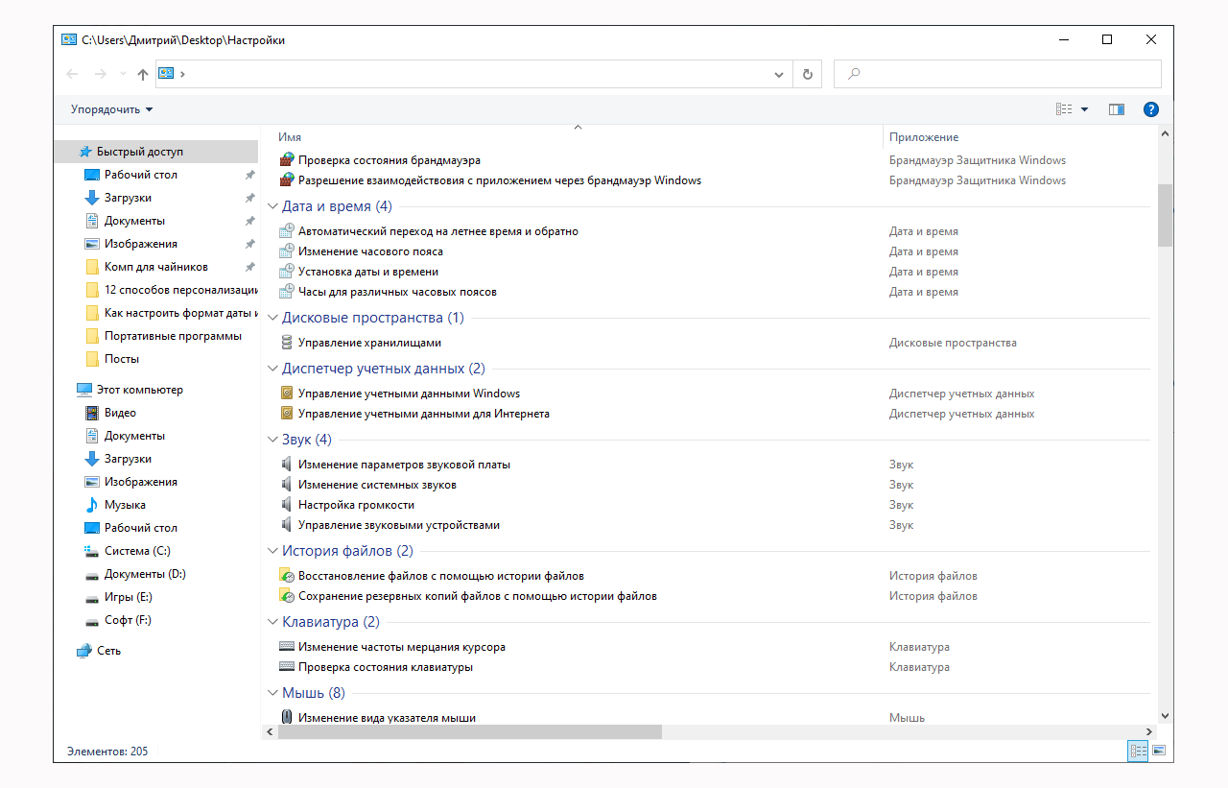Collapse the Звук (4) group
The height and width of the screenshot is (788, 1228).
(272, 441)
